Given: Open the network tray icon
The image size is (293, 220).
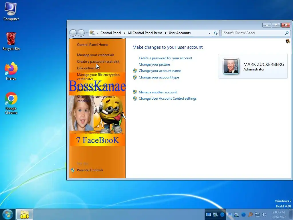Looking at the screenshot, I should (257, 215).
